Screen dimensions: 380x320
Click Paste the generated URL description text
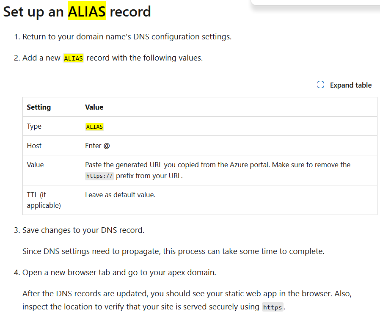click(218, 170)
